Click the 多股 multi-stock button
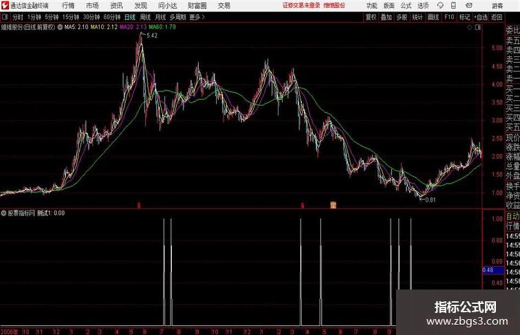This screenshot has height=335, width=520. coord(402,17)
